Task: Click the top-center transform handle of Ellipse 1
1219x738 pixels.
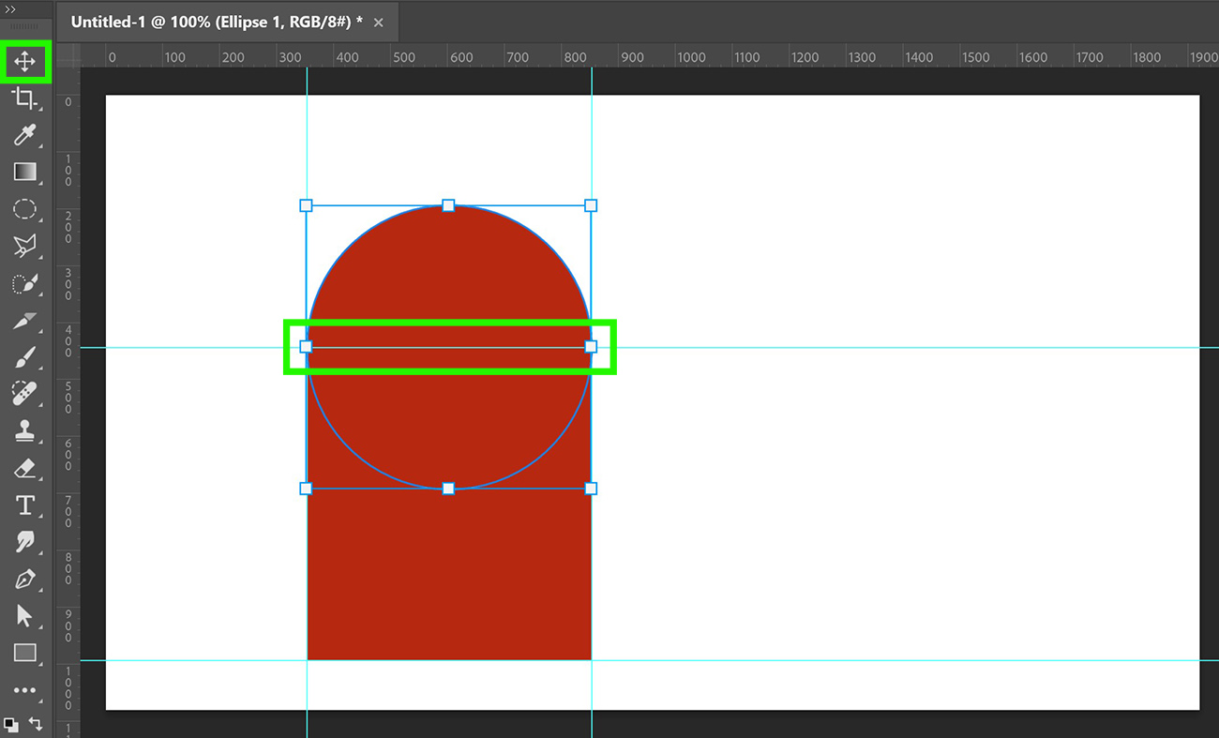Action: [448, 205]
